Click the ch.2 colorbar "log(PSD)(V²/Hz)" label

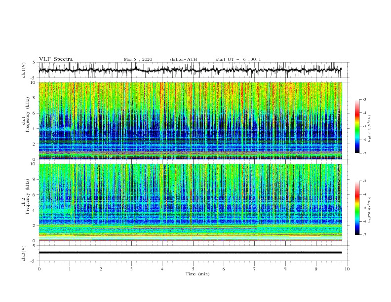[x=370, y=210]
